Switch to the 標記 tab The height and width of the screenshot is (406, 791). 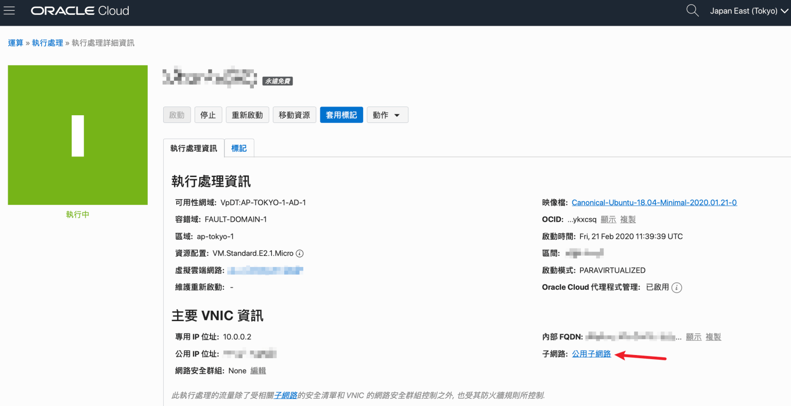[239, 148]
